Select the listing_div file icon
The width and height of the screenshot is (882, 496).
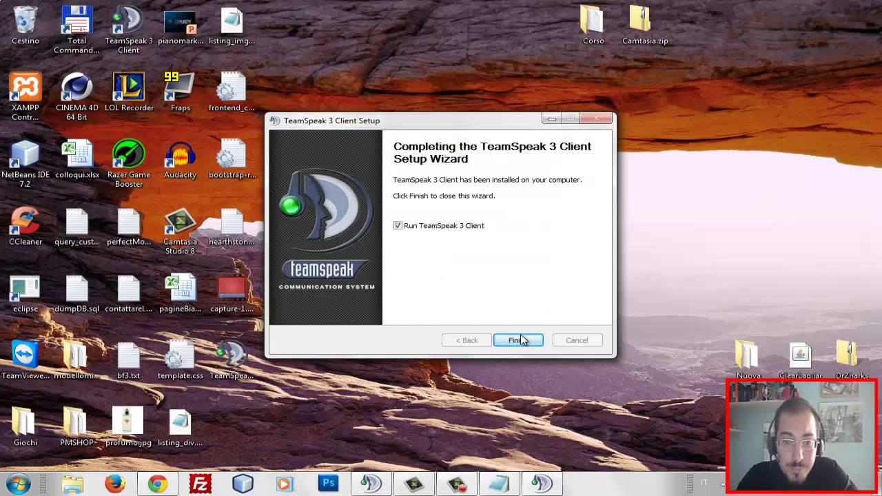click(x=180, y=426)
